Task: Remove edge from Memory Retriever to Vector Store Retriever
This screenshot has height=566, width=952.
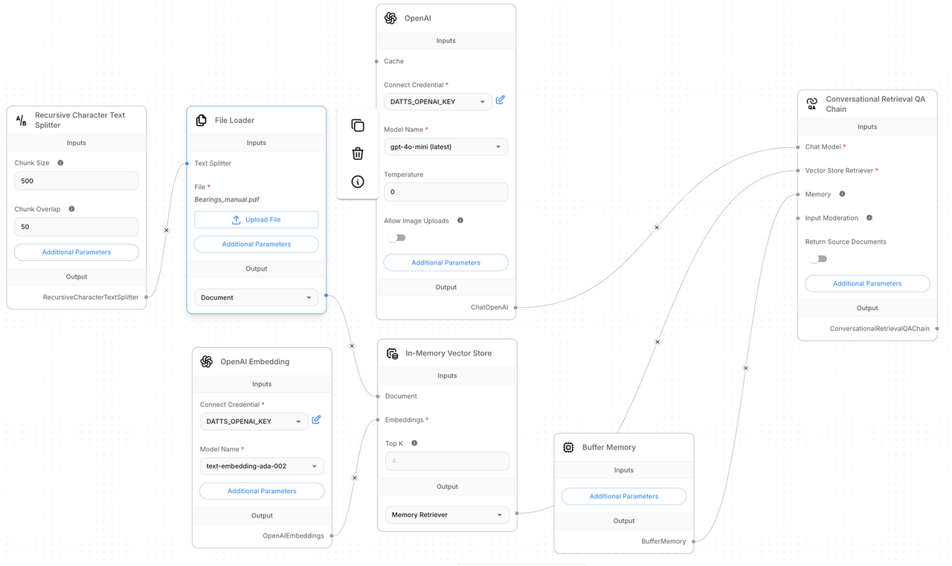Action: point(657,342)
